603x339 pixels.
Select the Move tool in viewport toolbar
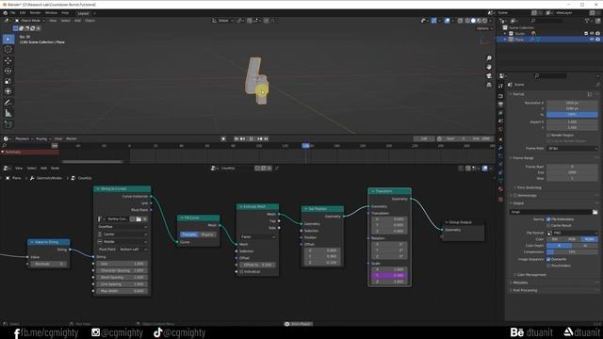click(8, 60)
